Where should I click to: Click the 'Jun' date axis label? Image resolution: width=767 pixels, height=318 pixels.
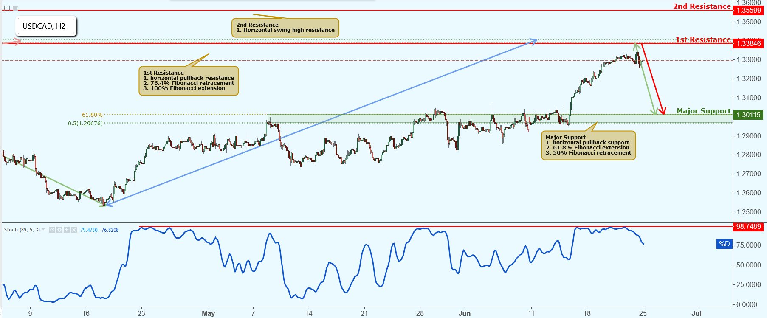pyautogui.click(x=465, y=313)
